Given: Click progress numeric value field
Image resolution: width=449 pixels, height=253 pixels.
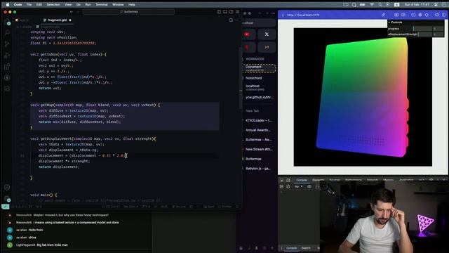Looking at the screenshot, I should (438, 29).
